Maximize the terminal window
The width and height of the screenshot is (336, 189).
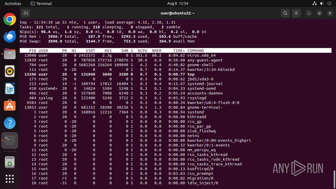[319, 13]
